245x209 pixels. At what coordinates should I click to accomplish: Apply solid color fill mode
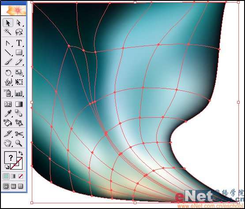[x=6, y=176]
